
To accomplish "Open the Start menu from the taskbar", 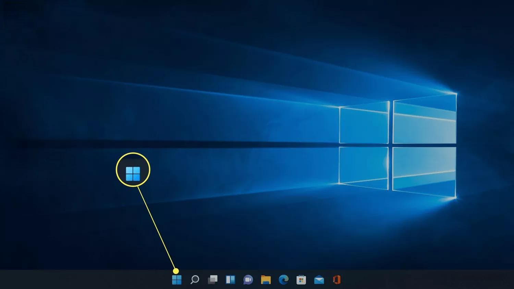I will [177, 280].
